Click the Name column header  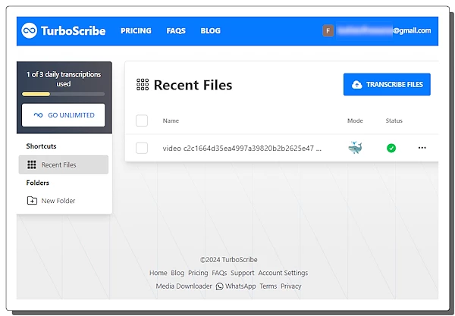click(171, 120)
